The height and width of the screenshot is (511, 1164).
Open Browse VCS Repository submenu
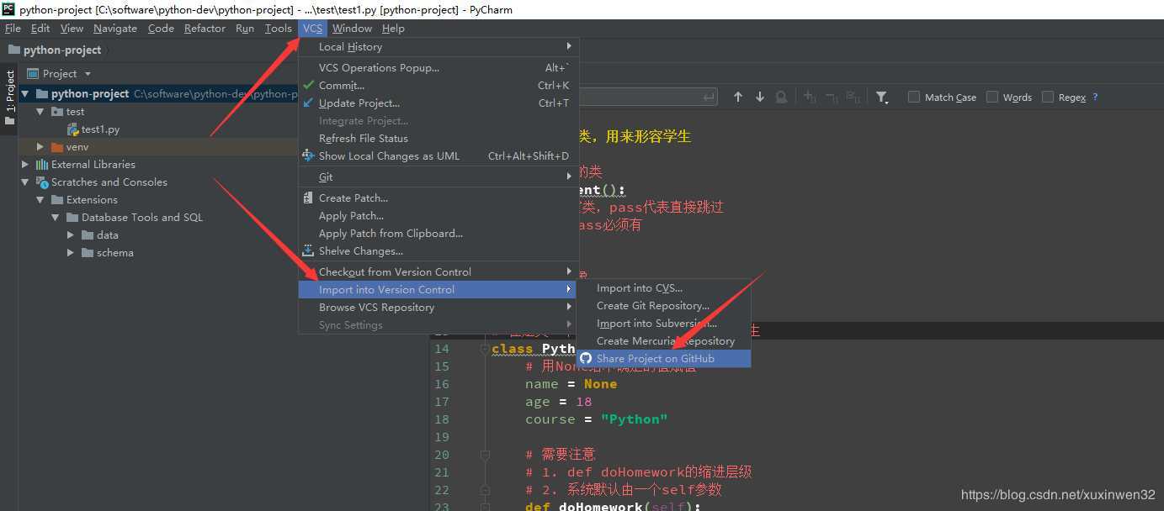[438, 308]
